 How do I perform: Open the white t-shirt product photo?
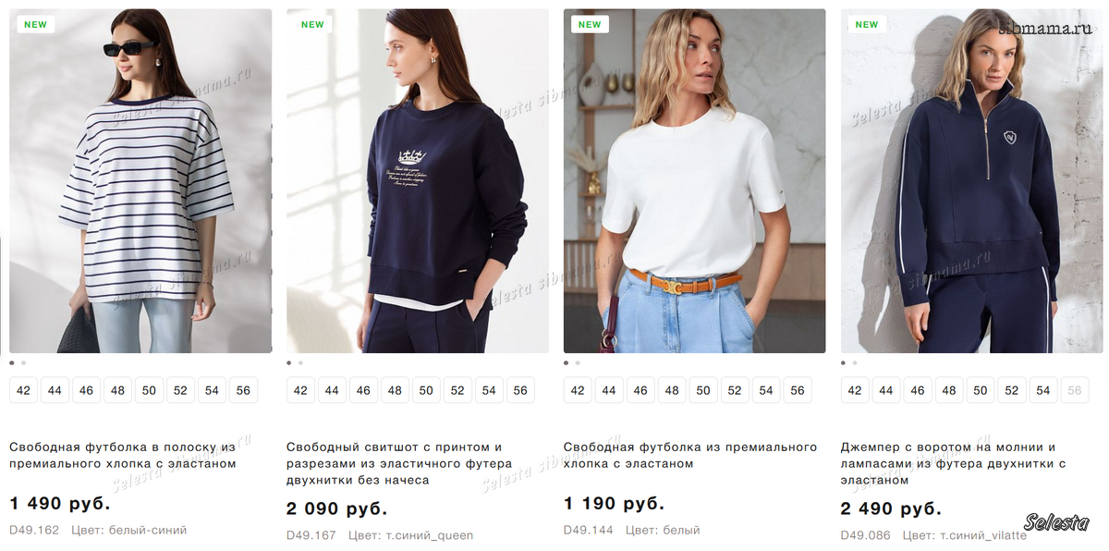(x=694, y=181)
